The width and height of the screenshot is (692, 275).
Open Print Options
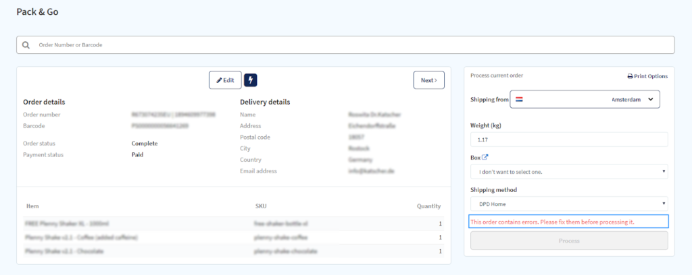647,76
